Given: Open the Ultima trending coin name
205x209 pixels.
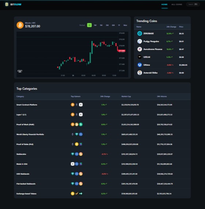Looking at the screenshot, I should tap(147, 65).
